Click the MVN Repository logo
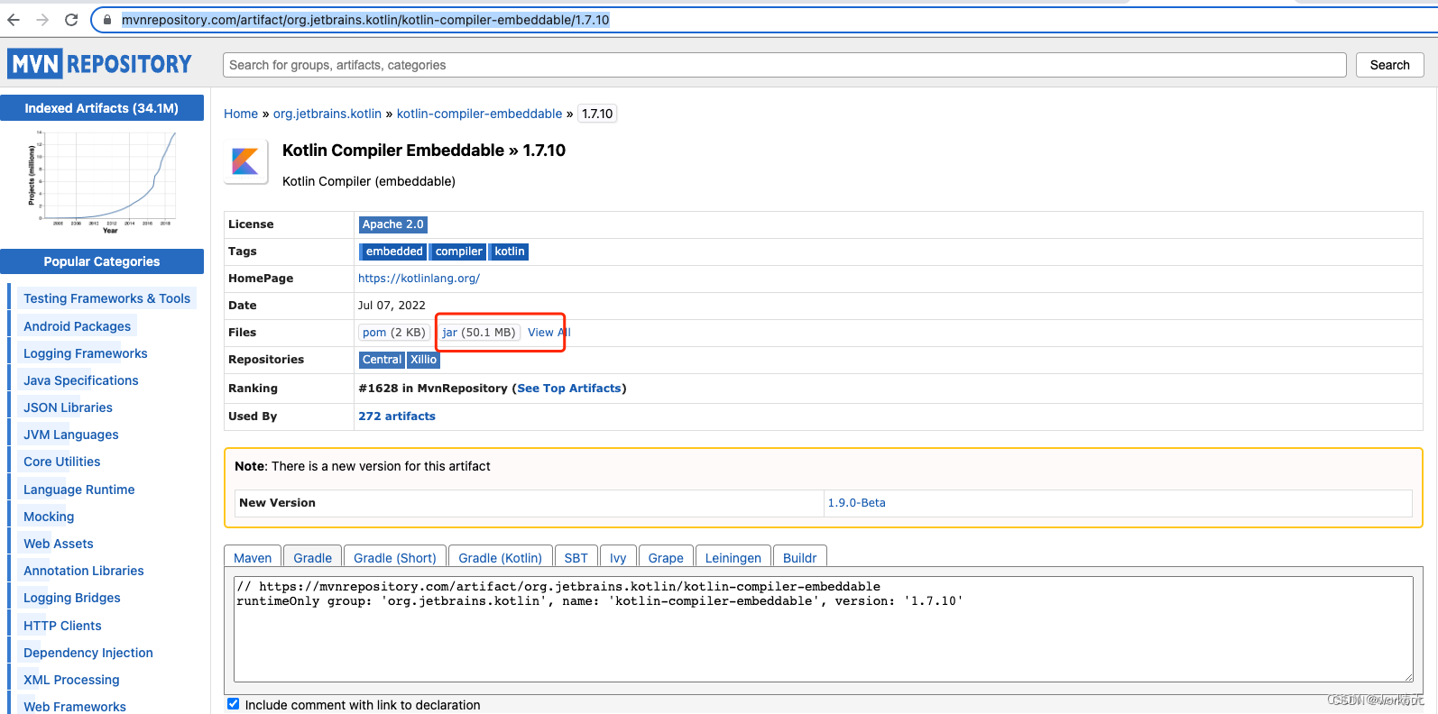The width and height of the screenshot is (1438, 714). pyautogui.click(x=99, y=64)
